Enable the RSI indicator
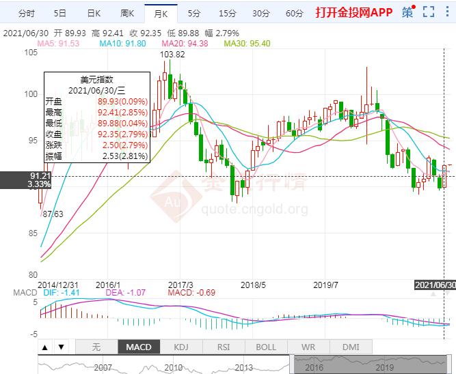Viewport: 456px width, 374px height. [x=224, y=347]
